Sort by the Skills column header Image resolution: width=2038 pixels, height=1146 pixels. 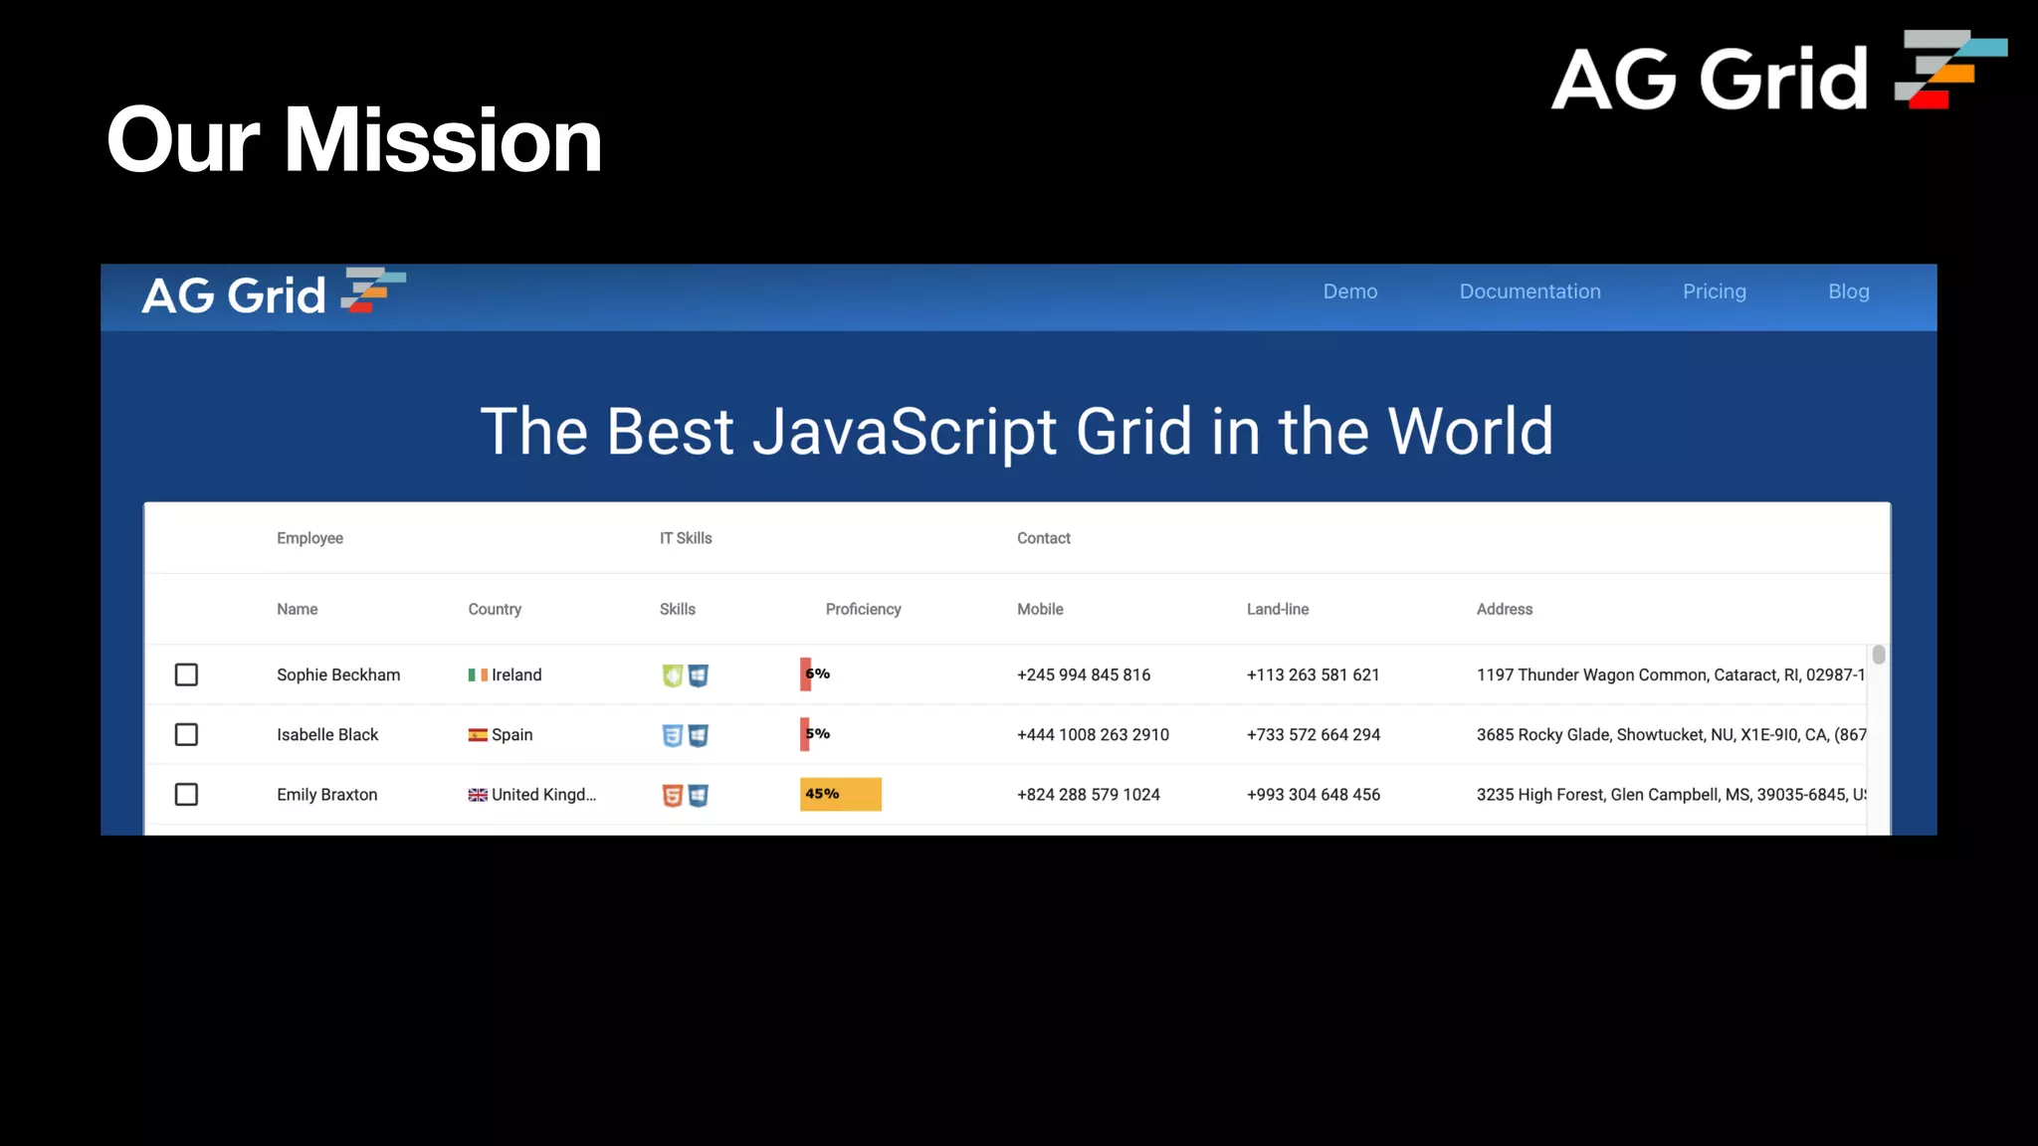(x=677, y=609)
